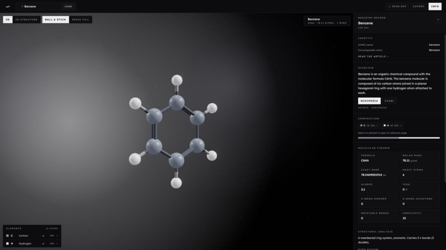Click the ROTATABLE BONDS cell

[378, 216]
